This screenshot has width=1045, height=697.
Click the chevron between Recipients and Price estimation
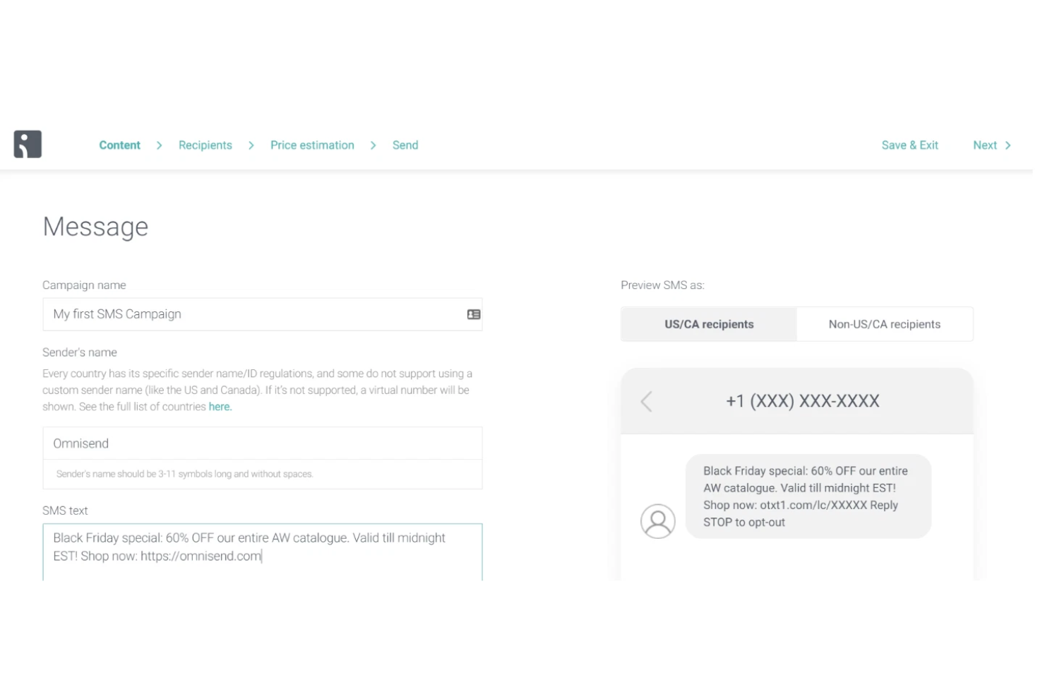coord(251,145)
